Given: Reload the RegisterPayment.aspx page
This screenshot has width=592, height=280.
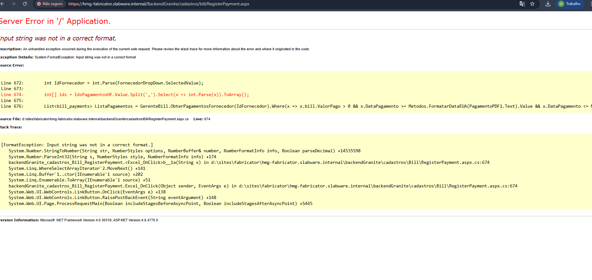Looking at the screenshot, I should point(25,4).
